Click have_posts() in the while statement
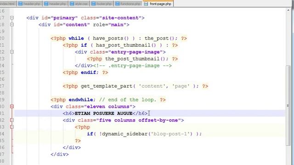Image resolution: width=294 pixels, height=165 pixels. [111, 38]
